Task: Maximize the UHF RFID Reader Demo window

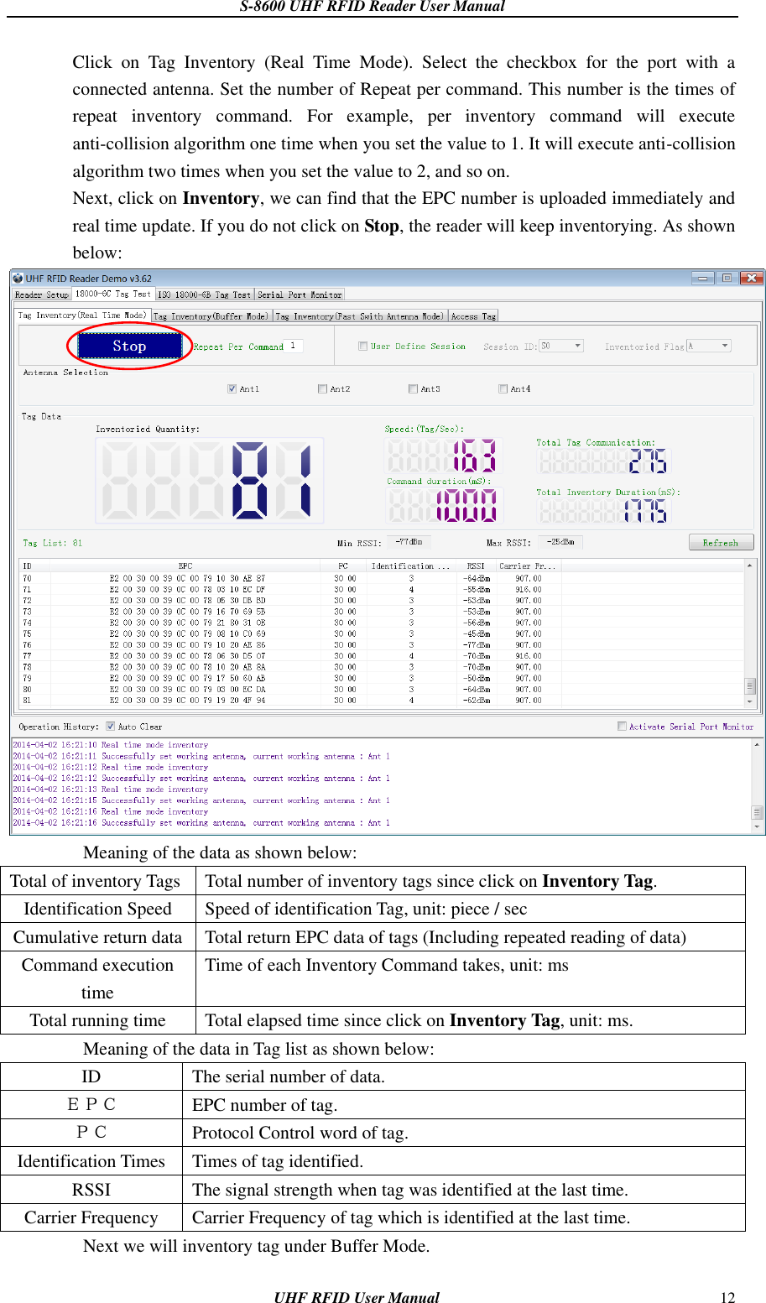Action: click(x=727, y=278)
